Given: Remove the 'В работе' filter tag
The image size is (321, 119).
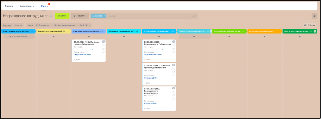Looking at the screenshot, I should pyautogui.click(x=104, y=16).
